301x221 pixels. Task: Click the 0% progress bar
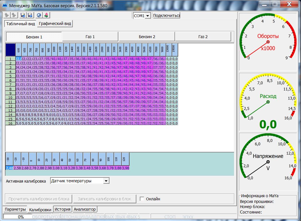[x=17, y=217]
